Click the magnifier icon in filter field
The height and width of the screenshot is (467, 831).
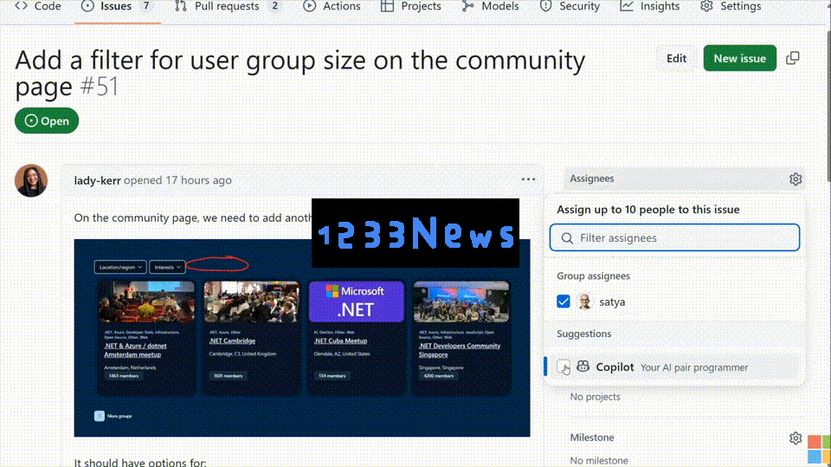coord(567,238)
